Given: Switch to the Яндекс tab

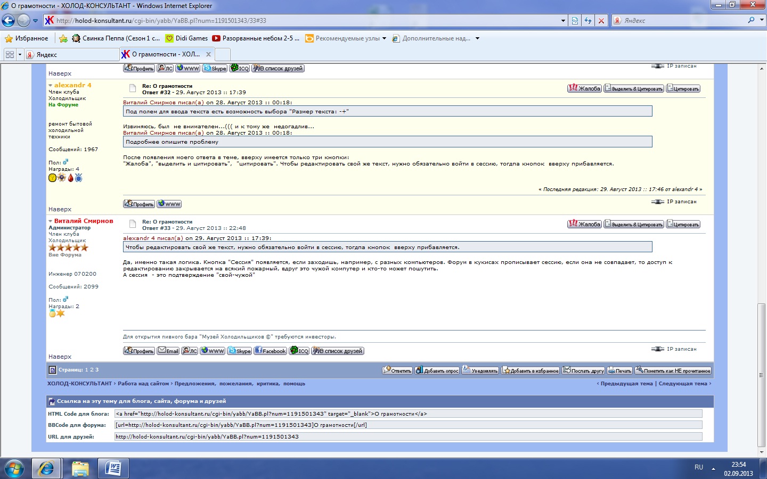Looking at the screenshot, I should tap(71, 54).
